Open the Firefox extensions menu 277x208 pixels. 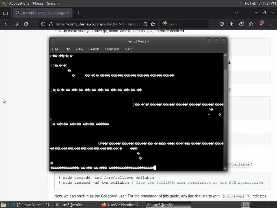tap(251, 24)
